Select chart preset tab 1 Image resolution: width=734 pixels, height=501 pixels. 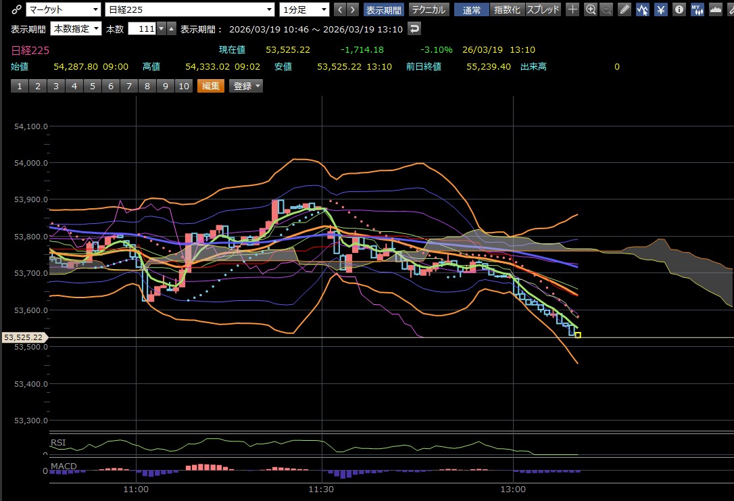coord(20,86)
